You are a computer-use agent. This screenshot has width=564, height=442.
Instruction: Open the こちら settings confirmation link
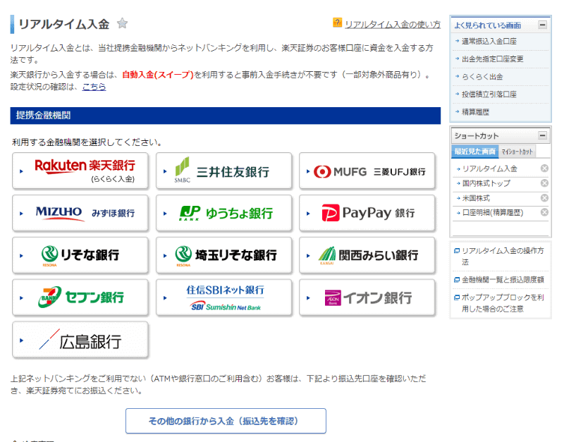pos(94,87)
